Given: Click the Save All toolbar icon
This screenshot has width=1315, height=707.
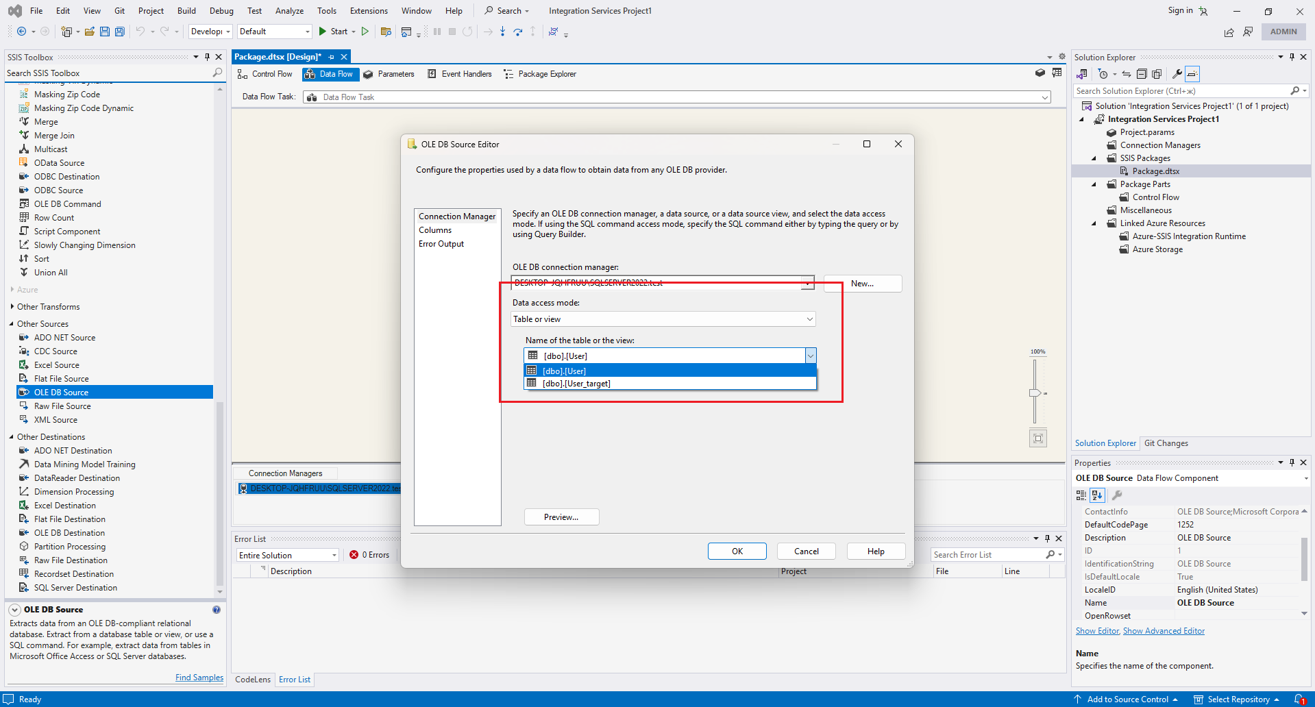Looking at the screenshot, I should [x=120, y=32].
